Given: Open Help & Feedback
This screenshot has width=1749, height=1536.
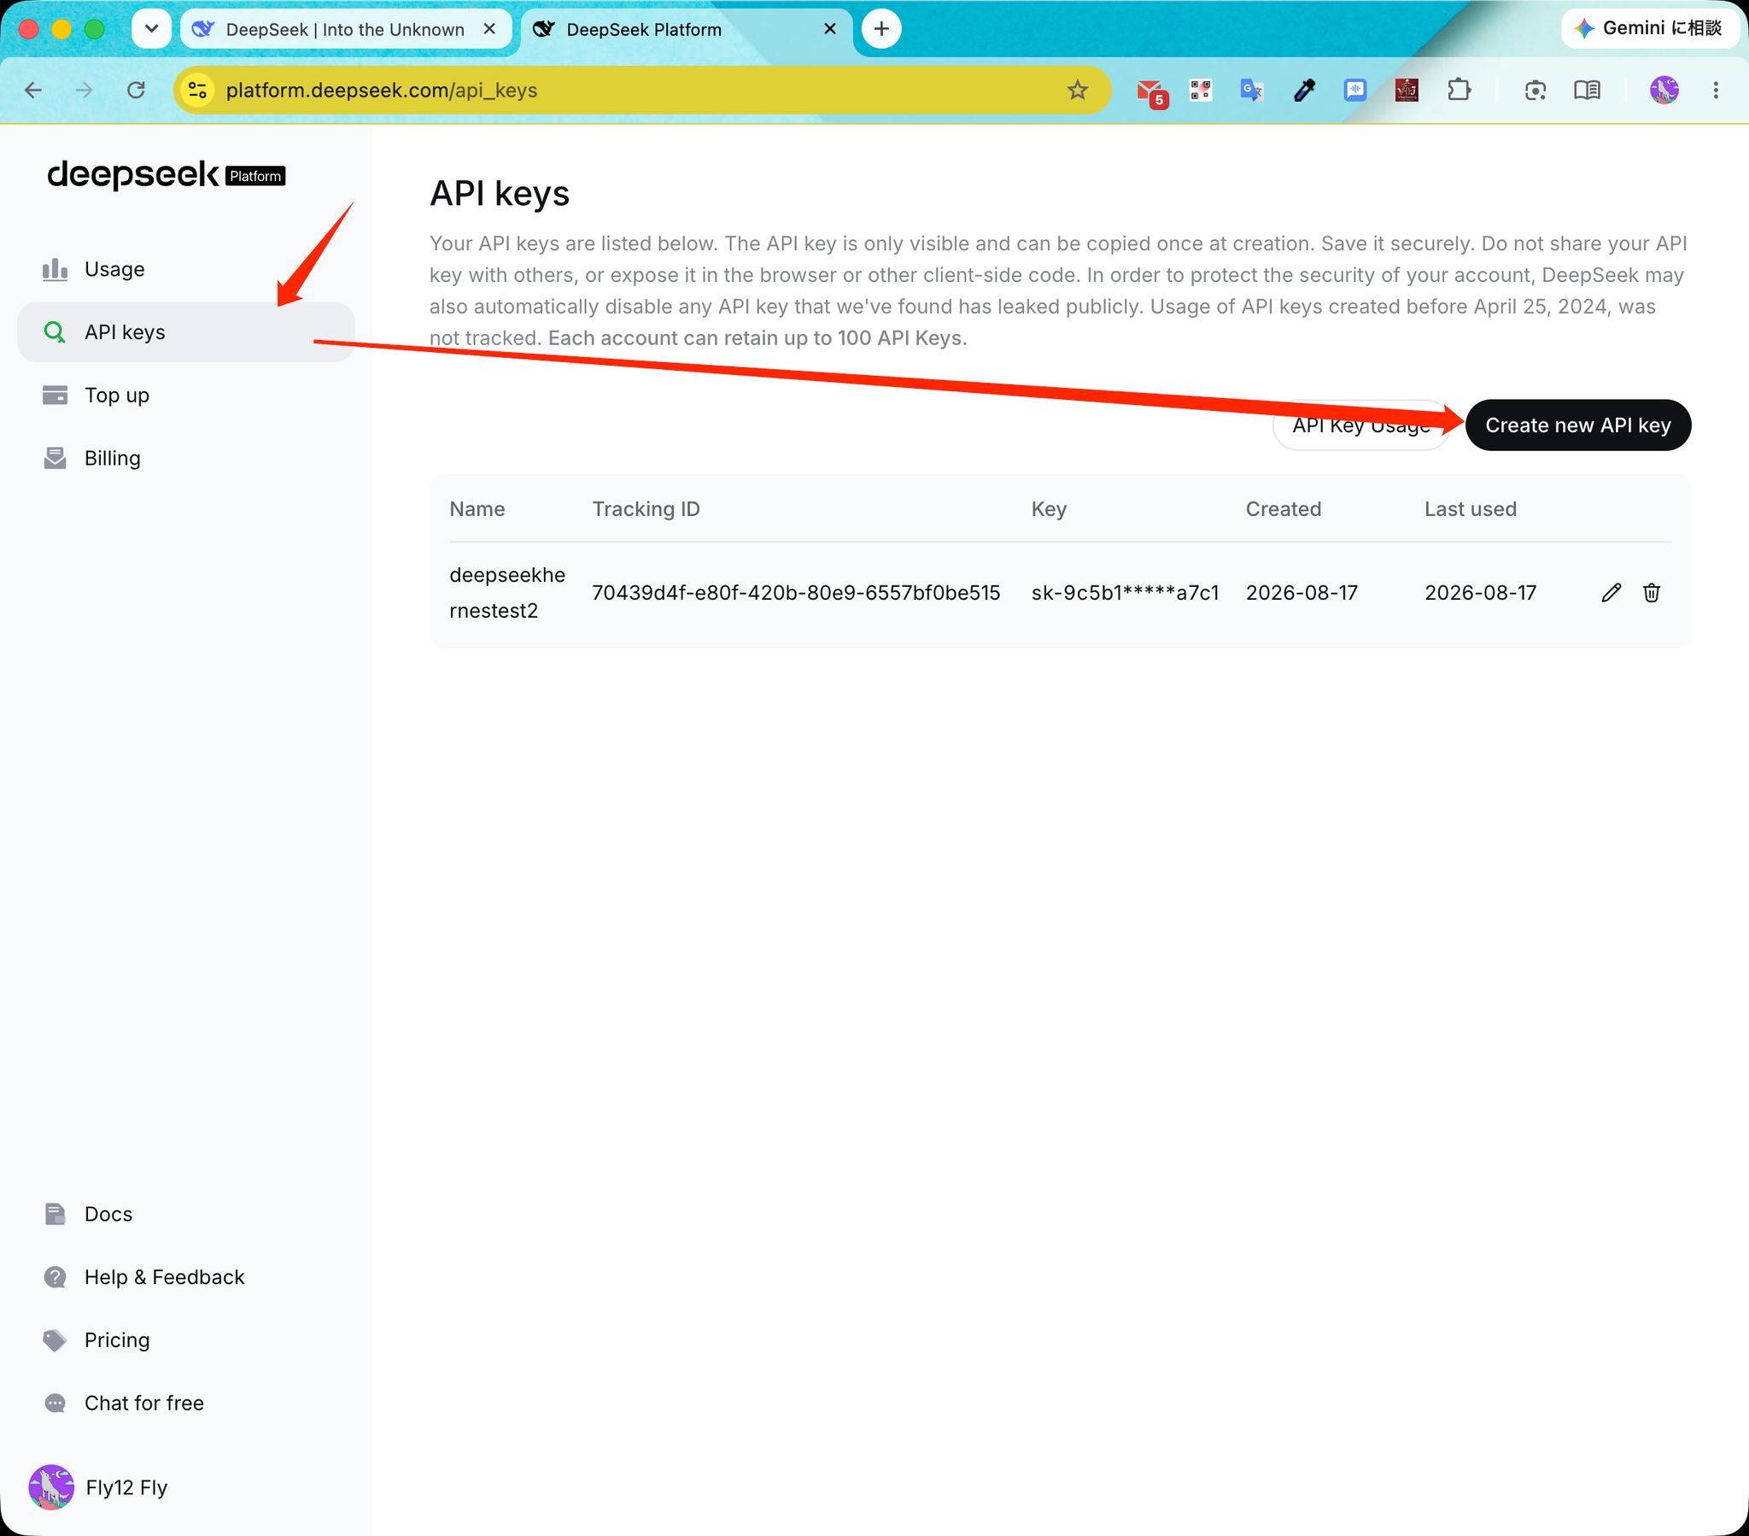Looking at the screenshot, I should [x=185, y=1276].
